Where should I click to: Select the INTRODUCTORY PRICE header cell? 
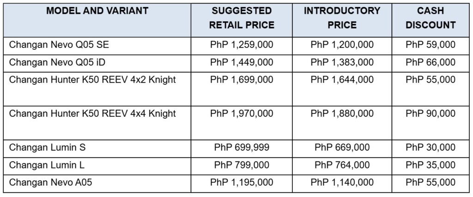(x=342, y=20)
